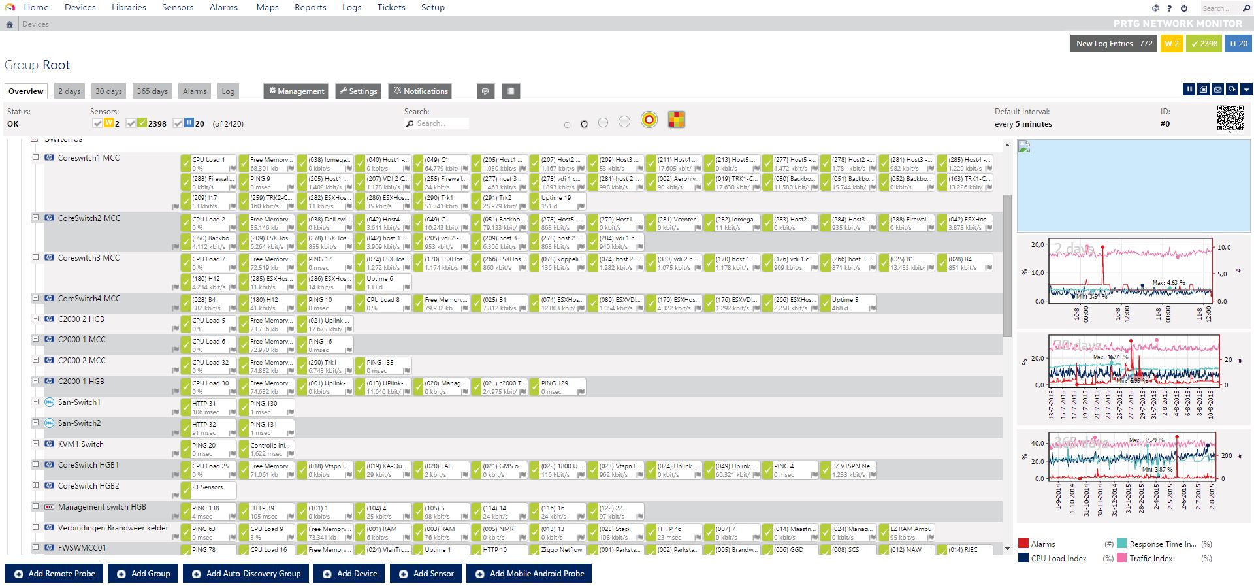This screenshot has height=586, width=1254.
Task: Collapse the Coreswitch1 MCC tree node
Action: [36, 157]
